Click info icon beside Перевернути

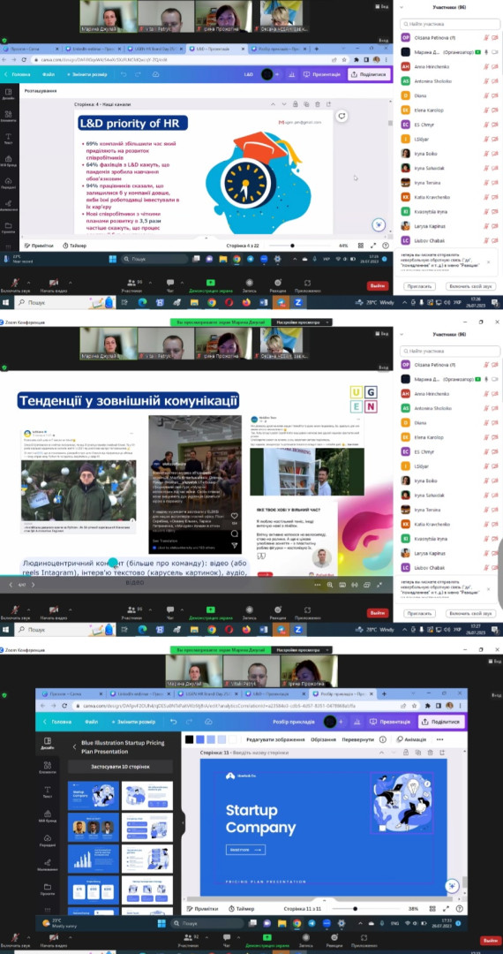click(x=383, y=739)
